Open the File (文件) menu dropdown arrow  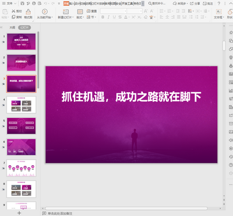click(x=16, y=4)
